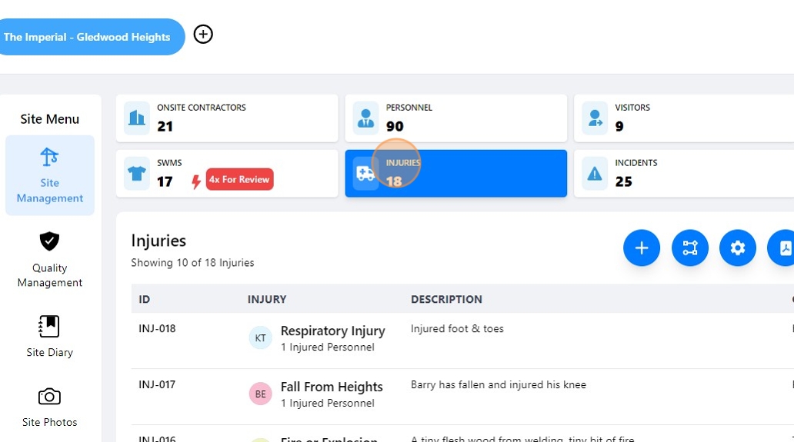Select the Injuries ambulance card
This screenshot has width=794, height=442.
click(455, 174)
